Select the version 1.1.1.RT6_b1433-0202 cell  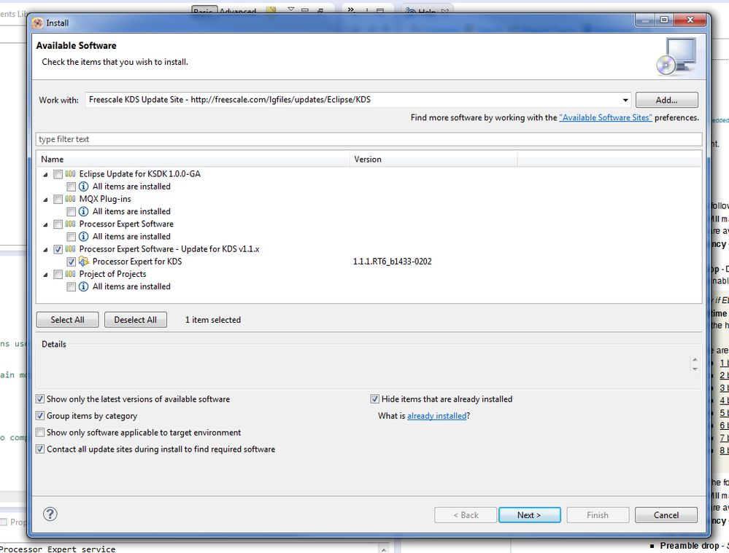coord(393,262)
